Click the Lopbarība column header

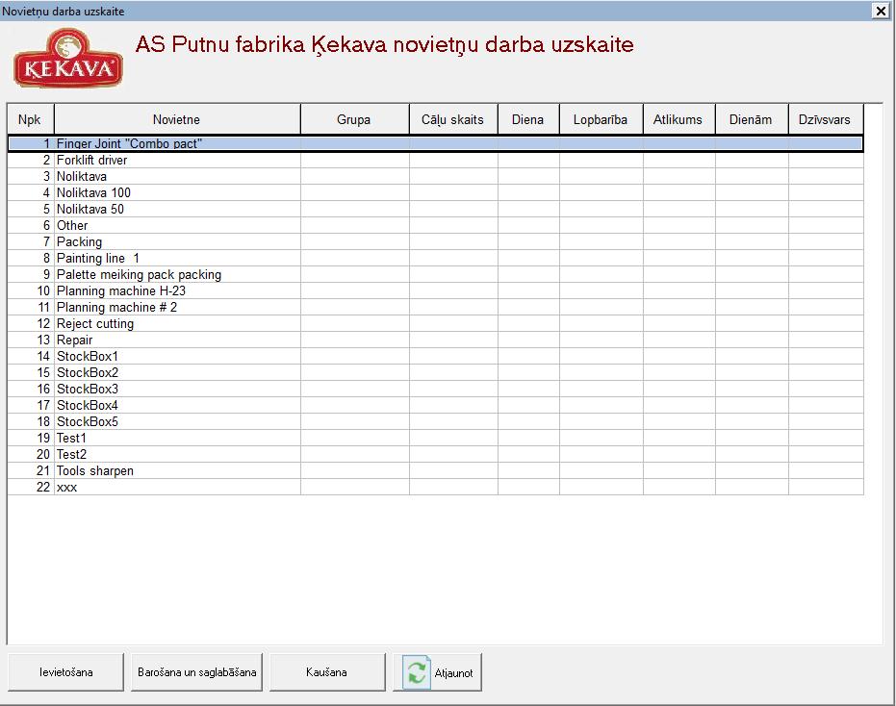pyautogui.click(x=601, y=119)
